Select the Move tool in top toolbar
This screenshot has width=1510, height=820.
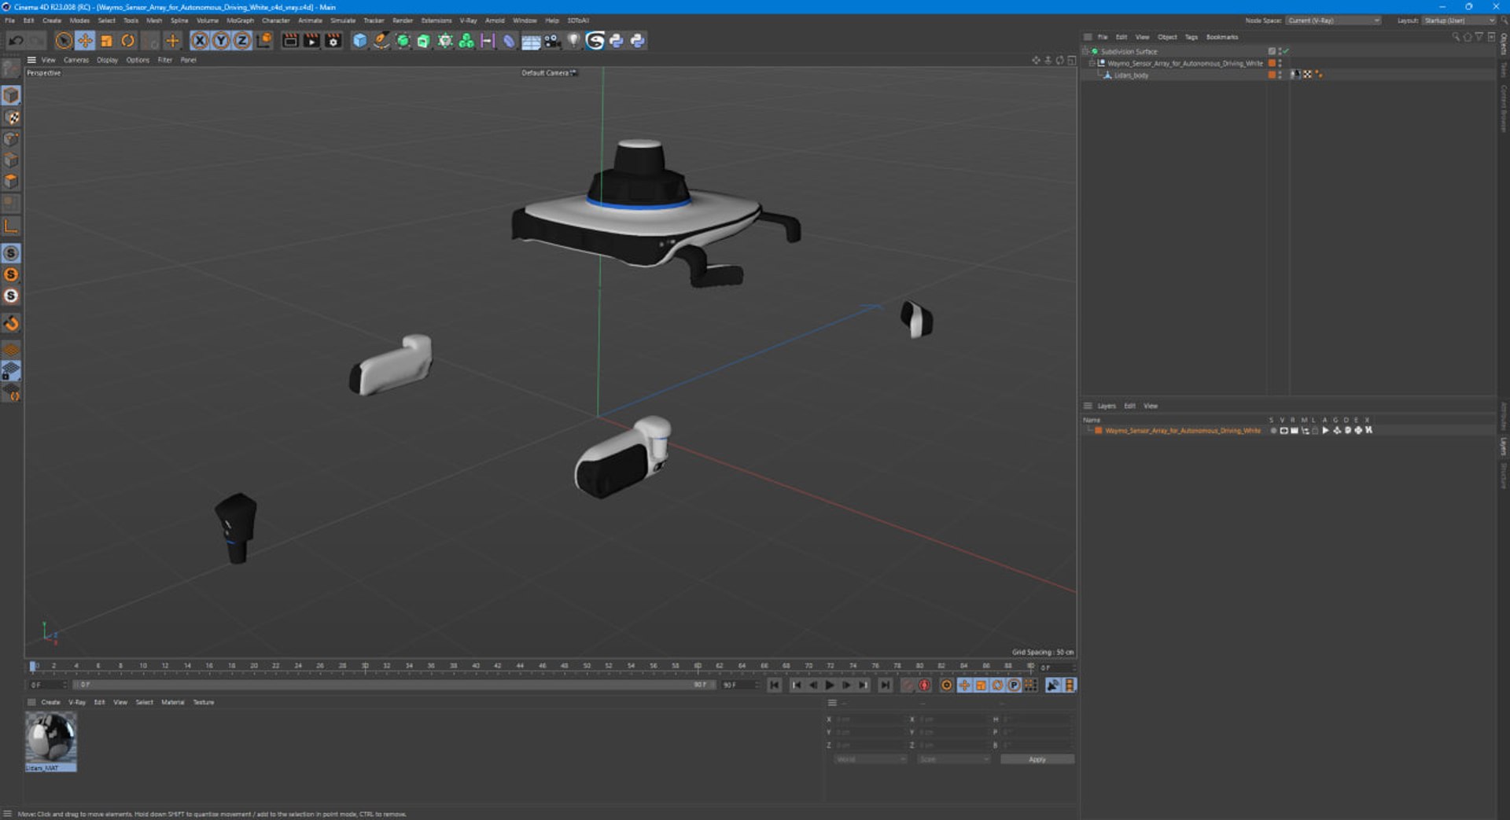click(85, 41)
